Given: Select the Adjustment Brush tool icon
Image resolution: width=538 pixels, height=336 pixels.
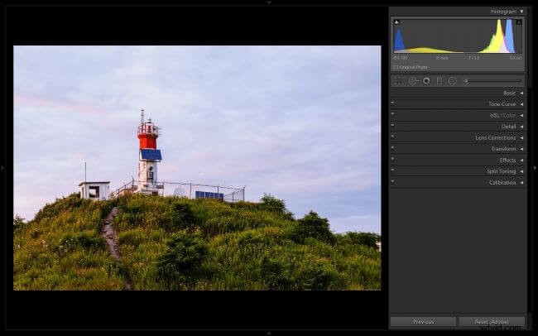Looking at the screenshot, I should tap(466, 81).
